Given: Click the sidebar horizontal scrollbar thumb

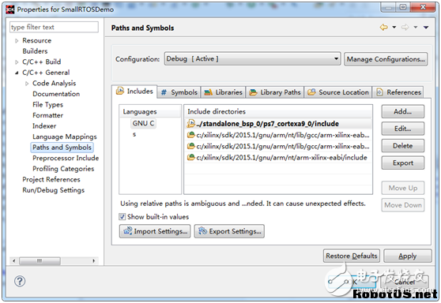Looking at the screenshot, I should [x=40, y=261].
